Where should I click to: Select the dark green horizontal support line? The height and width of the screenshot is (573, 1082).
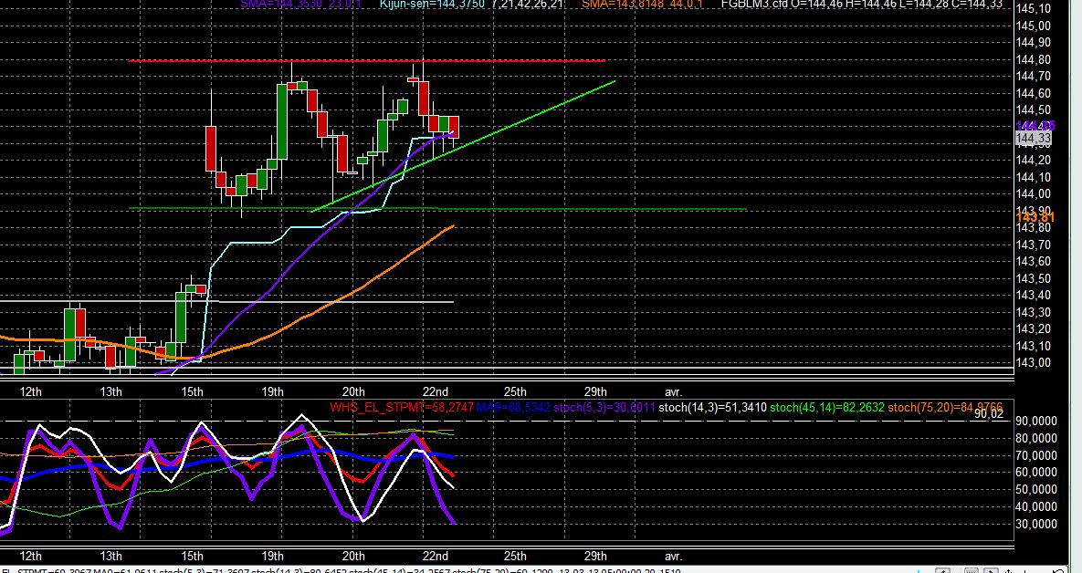437,208
